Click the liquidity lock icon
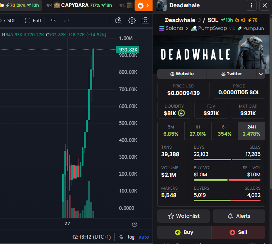 tap(181, 113)
